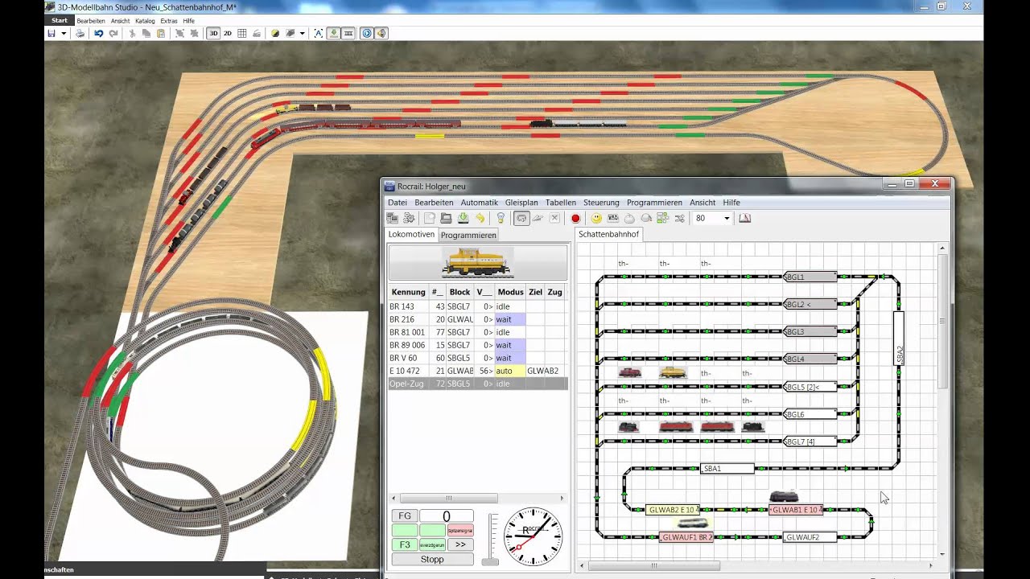This screenshot has height=579, width=1030.
Task: Click the locomotive list horizontal scrollbar
Action: (x=448, y=499)
